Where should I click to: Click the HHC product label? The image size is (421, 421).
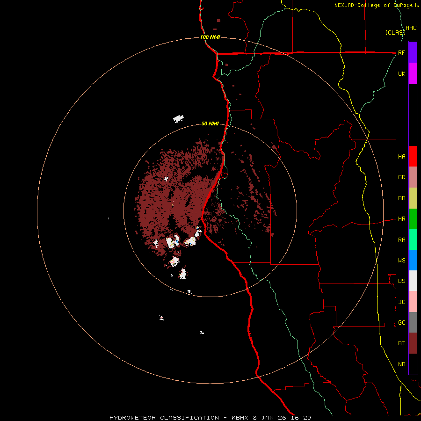pos(411,28)
